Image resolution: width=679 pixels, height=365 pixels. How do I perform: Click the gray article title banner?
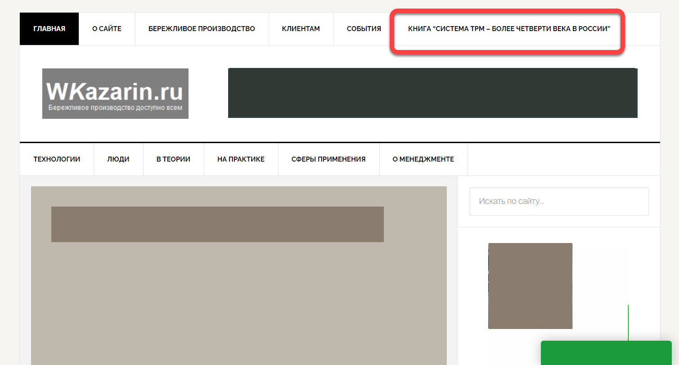pos(217,224)
